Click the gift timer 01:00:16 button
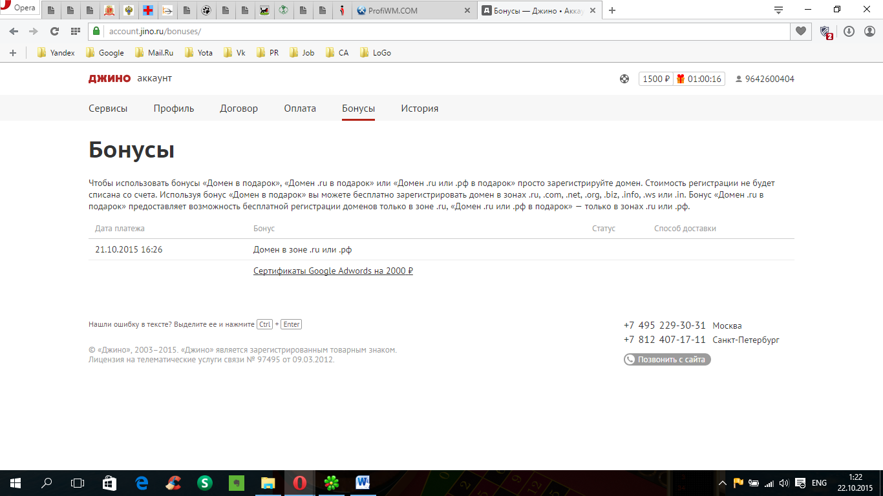883x496 pixels. point(699,79)
